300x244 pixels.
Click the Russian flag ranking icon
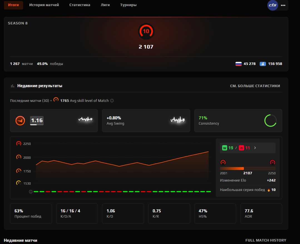tap(238, 64)
